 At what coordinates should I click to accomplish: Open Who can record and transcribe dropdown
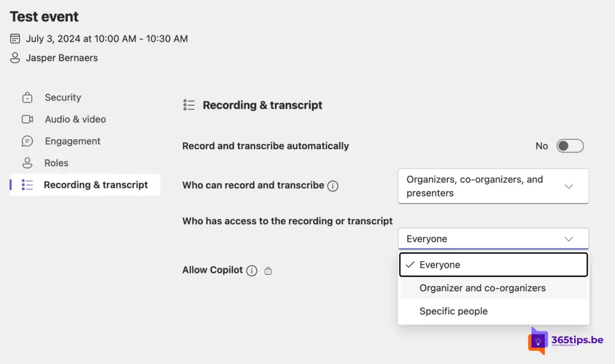pyautogui.click(x=493, y=186)
